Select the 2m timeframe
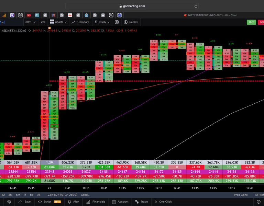The image size is (264, 206). click(x=43, y=22)
